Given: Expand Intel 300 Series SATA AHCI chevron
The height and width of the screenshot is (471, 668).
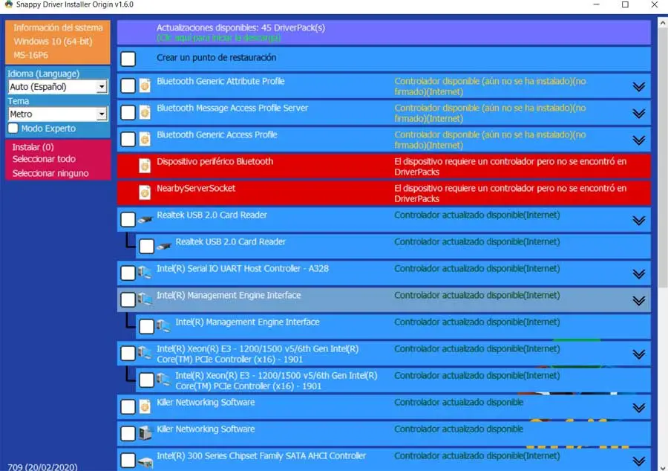Looking at the screenshot, I should pyautogui.click(x=638, y=461).
